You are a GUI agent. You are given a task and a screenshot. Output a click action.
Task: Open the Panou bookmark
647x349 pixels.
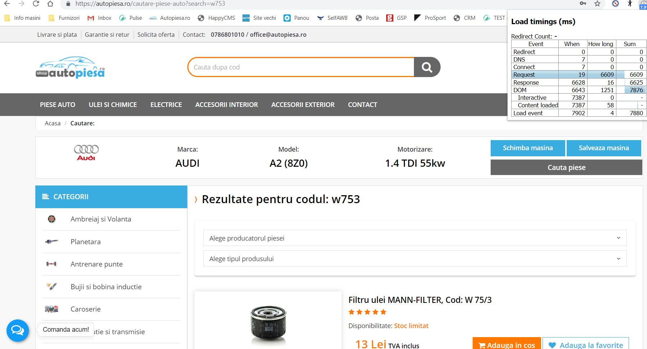pos(296,18)
